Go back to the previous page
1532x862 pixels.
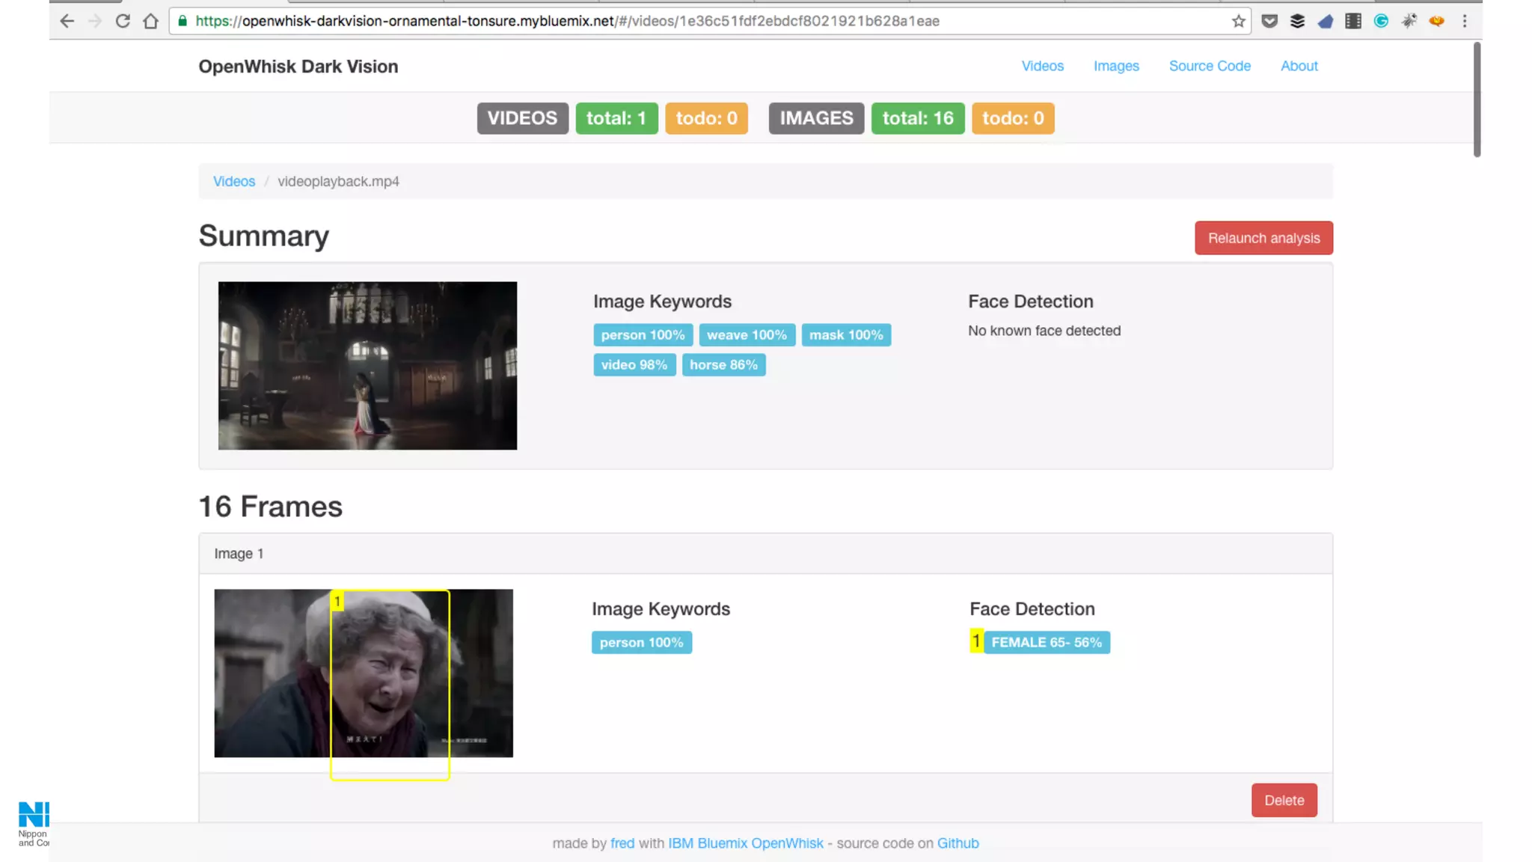pos(67,21)
